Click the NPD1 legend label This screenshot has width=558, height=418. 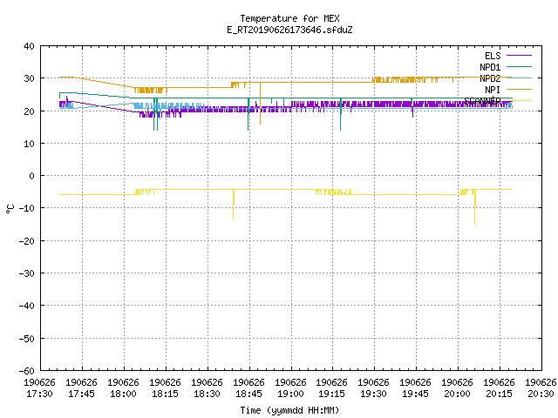490,67
